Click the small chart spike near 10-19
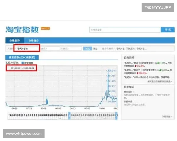The height and width of the screenshot is (141, 177). pyautogui.click(x=47, y=97)
